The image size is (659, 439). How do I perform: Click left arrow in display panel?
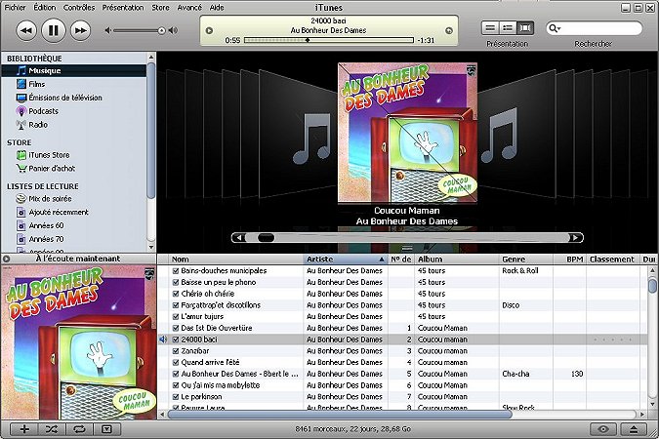point(209,30)
